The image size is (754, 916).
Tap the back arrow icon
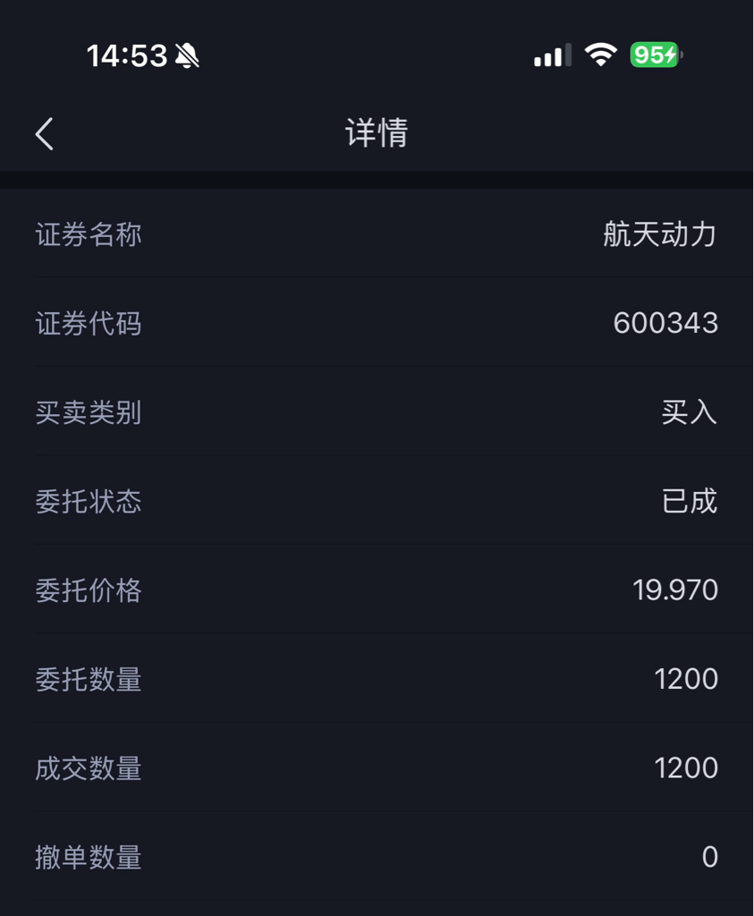(x=45, y=134)
